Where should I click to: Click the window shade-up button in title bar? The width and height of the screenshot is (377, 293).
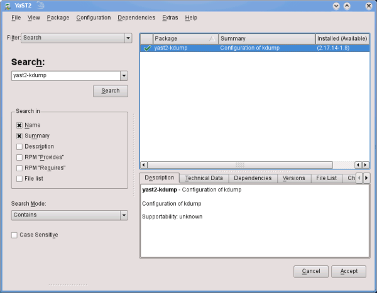[347, 6]
